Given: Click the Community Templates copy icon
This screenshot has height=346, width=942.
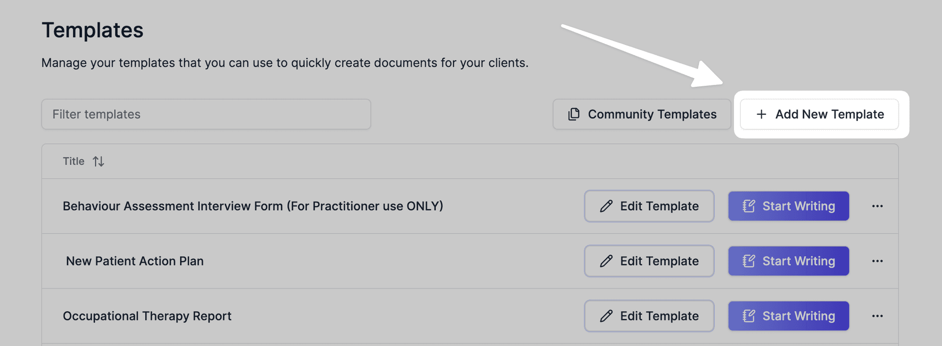Looking at the screenshot, I should 574,114.
